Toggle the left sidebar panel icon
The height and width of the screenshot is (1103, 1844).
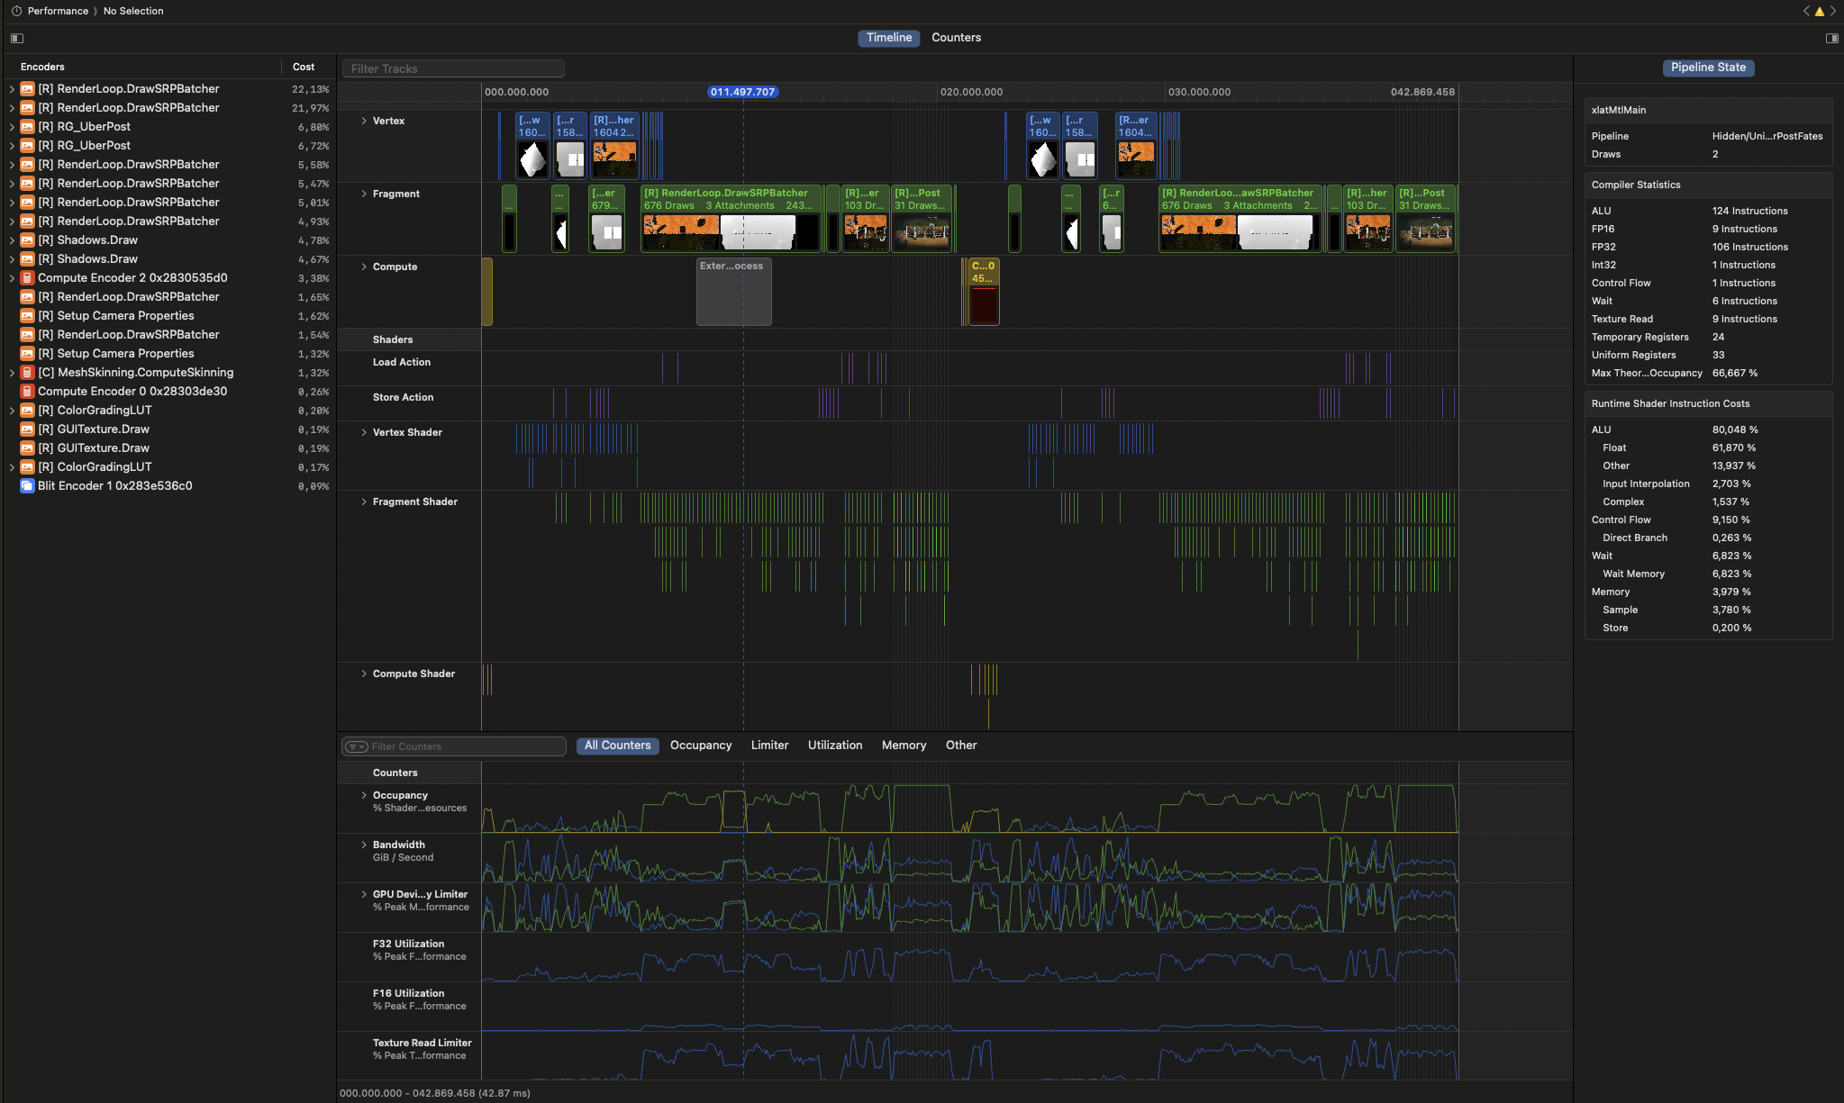coord(17,38)
